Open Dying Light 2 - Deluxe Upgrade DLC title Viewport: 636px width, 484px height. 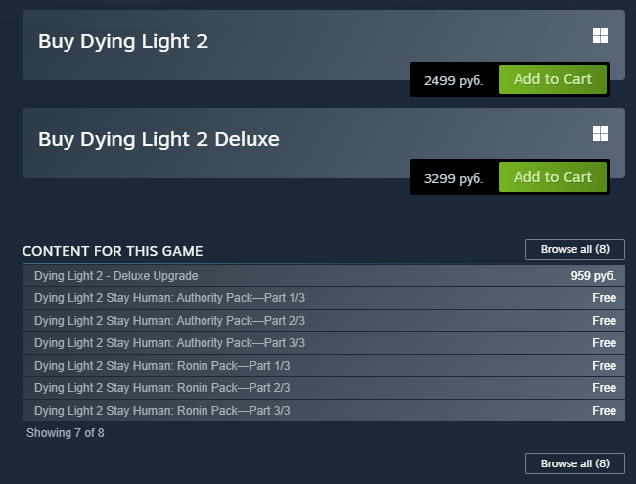(x=115, y=276)
